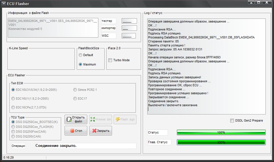Select DSQ DQ200(CAN) TCU type

(13, 136)
